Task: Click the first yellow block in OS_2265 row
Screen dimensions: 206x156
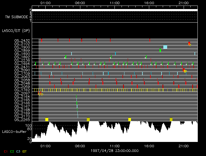Action: point(46,119)
